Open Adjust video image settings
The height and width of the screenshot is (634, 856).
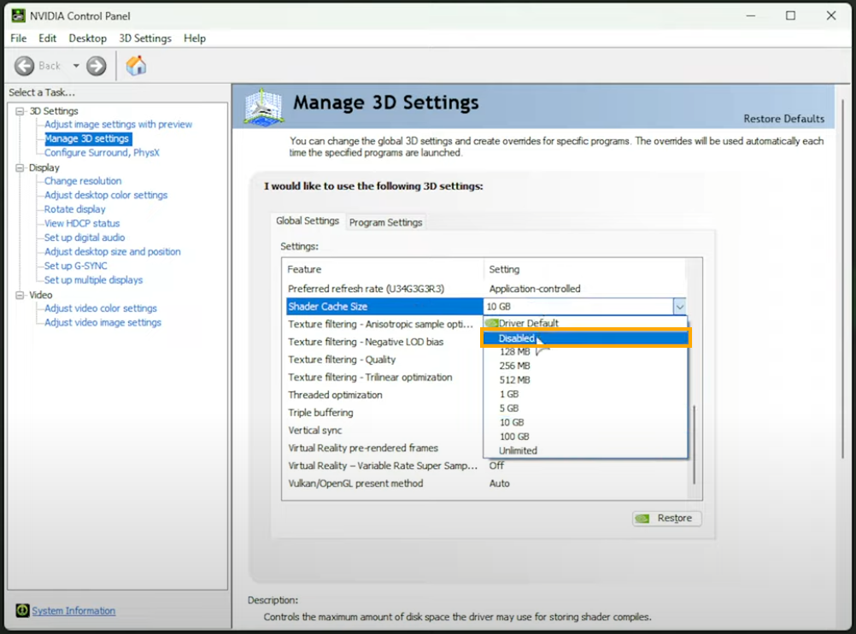pyautogui.click(x=103, y=323)
